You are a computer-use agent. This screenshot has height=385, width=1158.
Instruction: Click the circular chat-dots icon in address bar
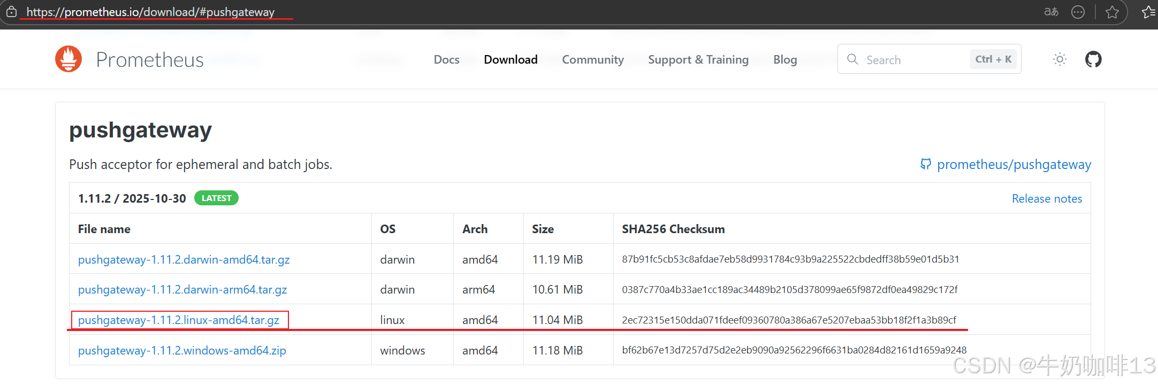pos(1078,12)
